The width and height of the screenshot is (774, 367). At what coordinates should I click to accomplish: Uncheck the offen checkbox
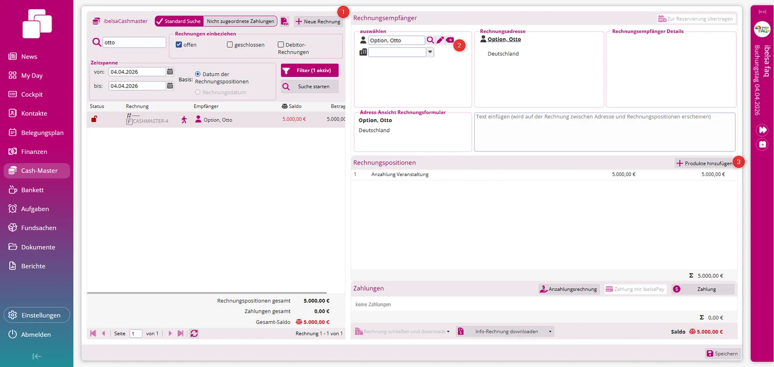[x=179, y=44]
